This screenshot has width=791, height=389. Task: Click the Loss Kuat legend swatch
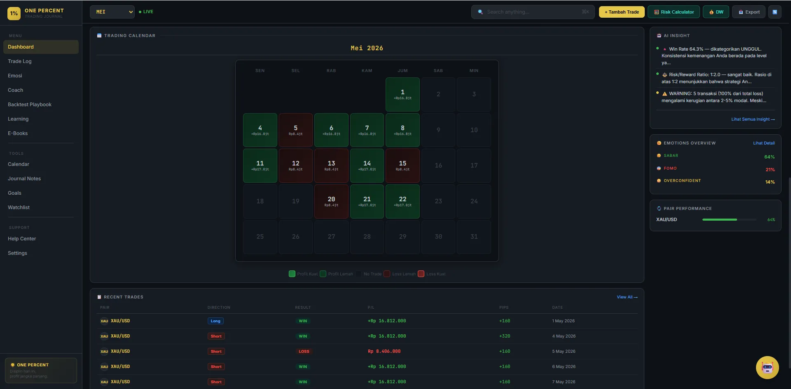pos(421,274)
